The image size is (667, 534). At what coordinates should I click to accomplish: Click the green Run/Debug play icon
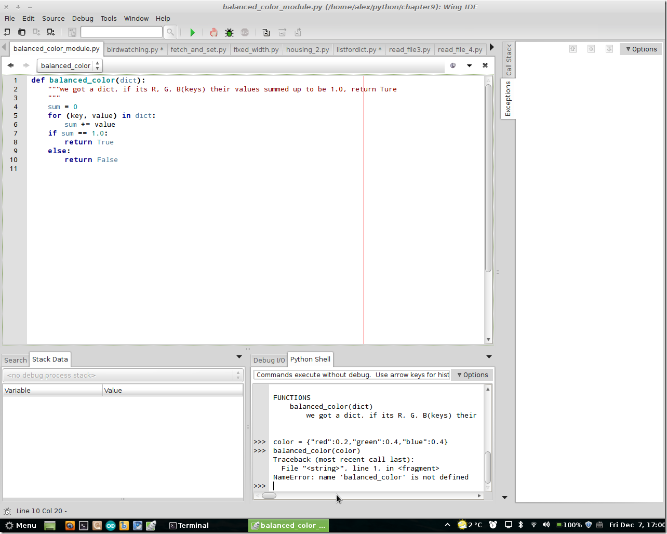tap(192, 33)
